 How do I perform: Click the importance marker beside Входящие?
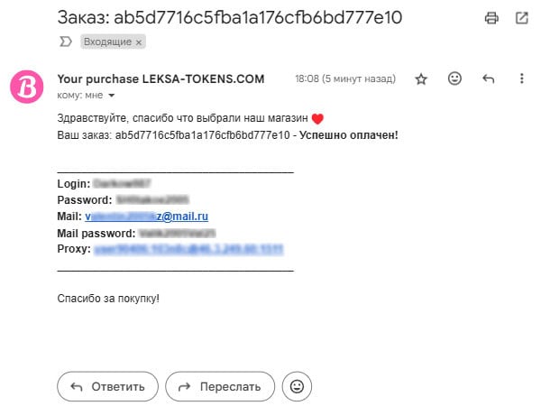[x=65, y=41]
